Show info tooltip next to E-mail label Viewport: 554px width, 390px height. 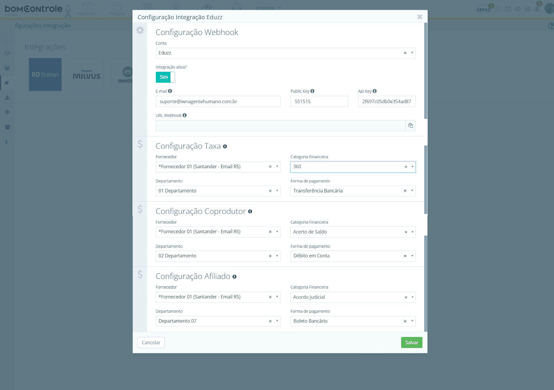coord(170,91)
